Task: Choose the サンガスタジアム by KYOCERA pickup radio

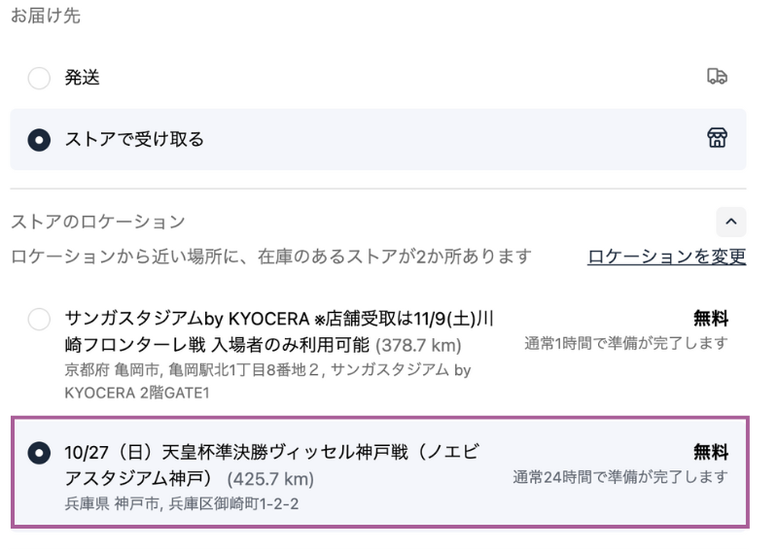Action: point(39,319)
